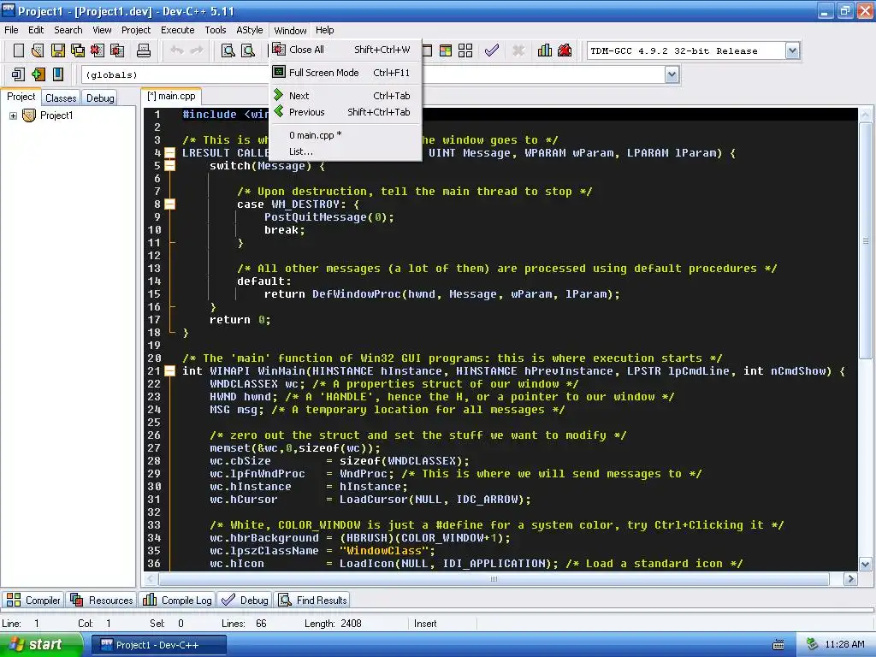Open the compiler set dropdown
Image resolution: width=876 pixels, height=657 pixels.
(x=792, y=50)
